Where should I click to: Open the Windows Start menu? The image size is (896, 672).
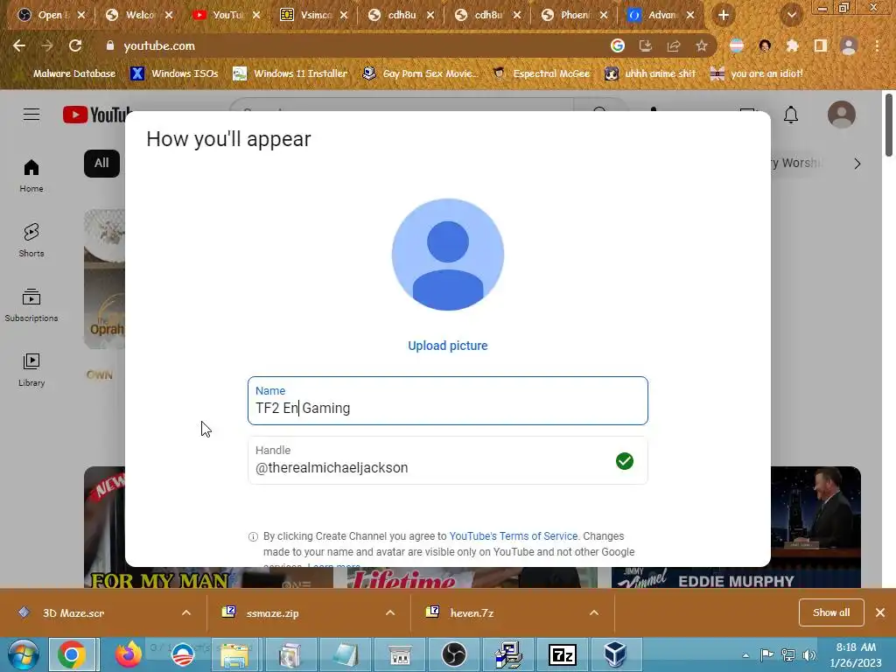[23, 654]
